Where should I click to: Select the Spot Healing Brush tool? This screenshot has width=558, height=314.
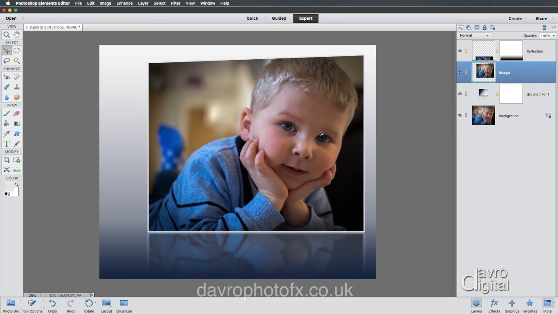[x=17, y=77]
